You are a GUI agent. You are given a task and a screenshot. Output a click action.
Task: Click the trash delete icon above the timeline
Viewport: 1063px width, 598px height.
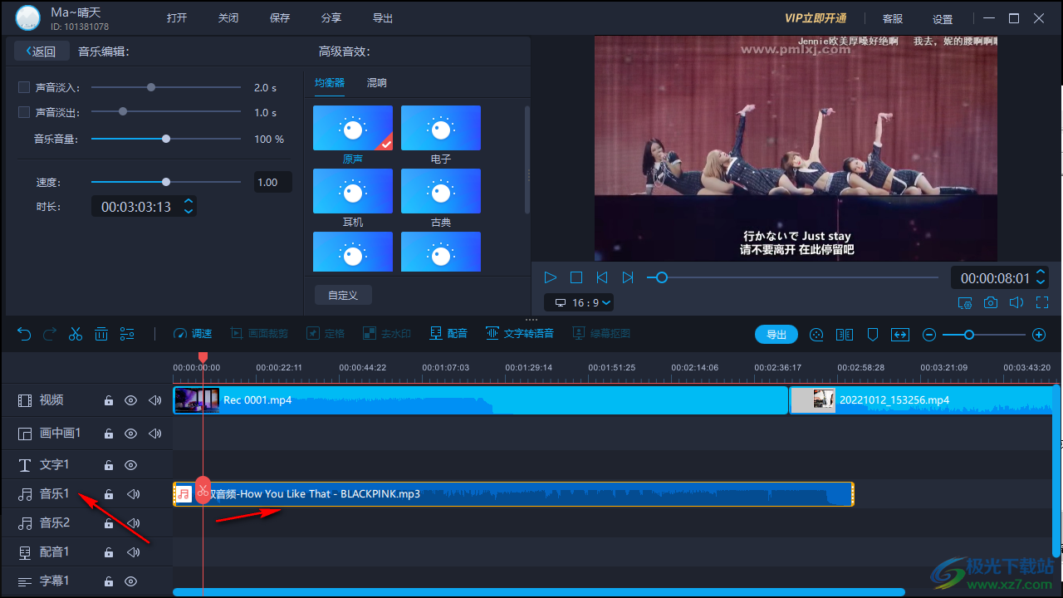point(101,333)
